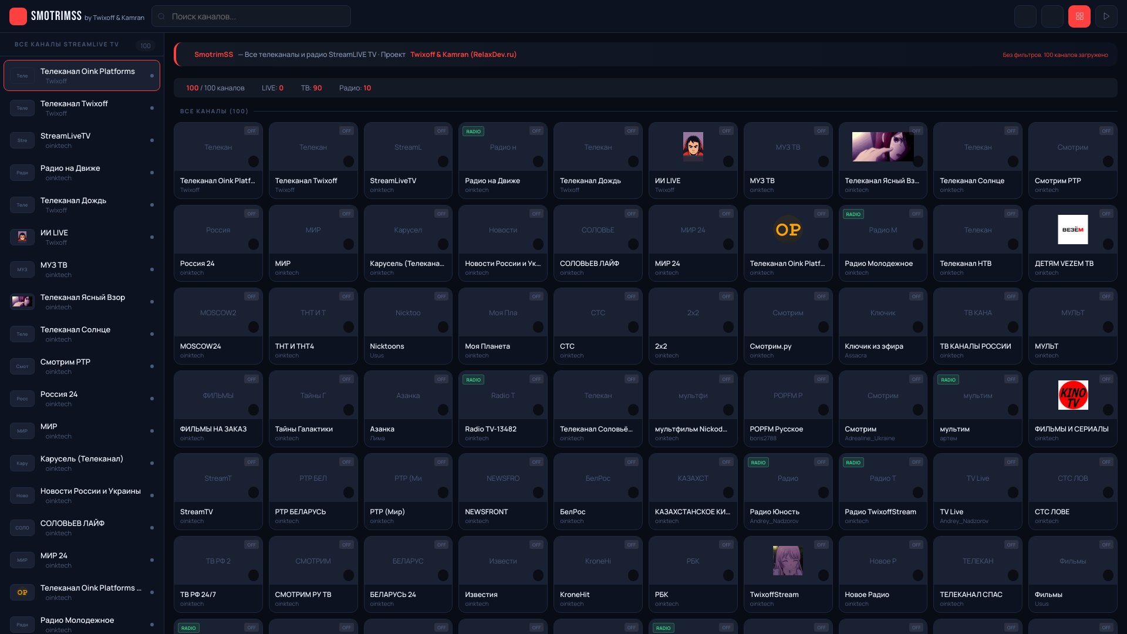Click the RADIO badge on the Радио TwixoffStream card
Image resolution: width=1127 pixels, height=634 pixels.
pyautogui.click(x=853, y=463)
